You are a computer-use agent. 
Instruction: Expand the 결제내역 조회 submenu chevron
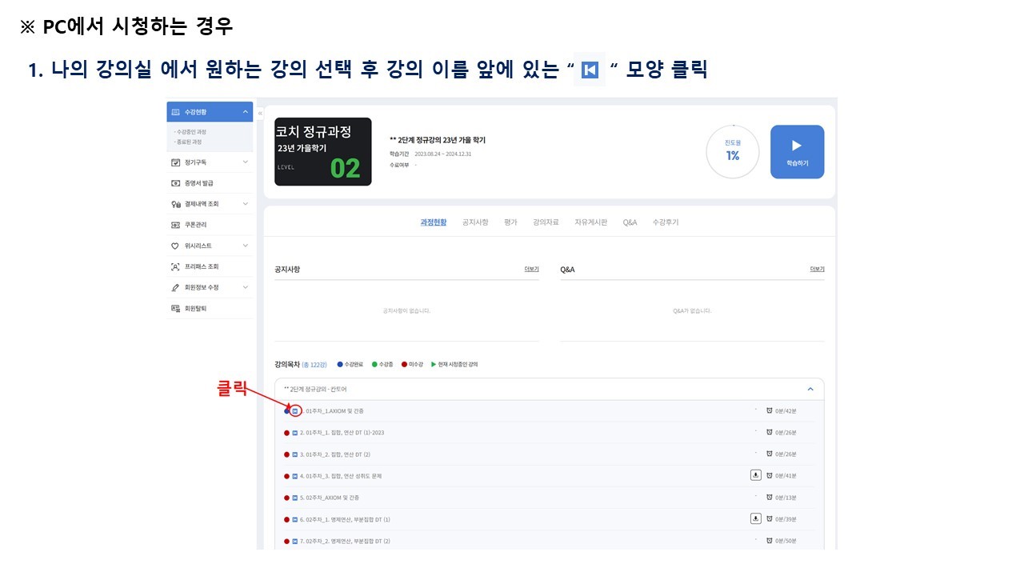[x=245, y=204]
